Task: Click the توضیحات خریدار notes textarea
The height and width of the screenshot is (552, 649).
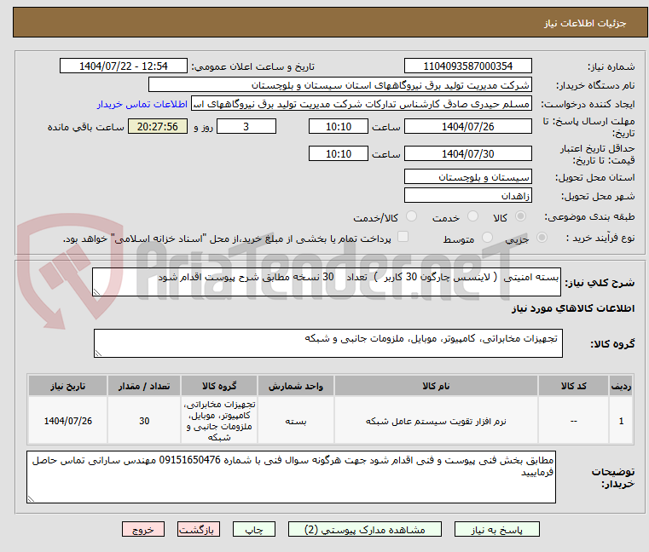Action: pos(291,477)
